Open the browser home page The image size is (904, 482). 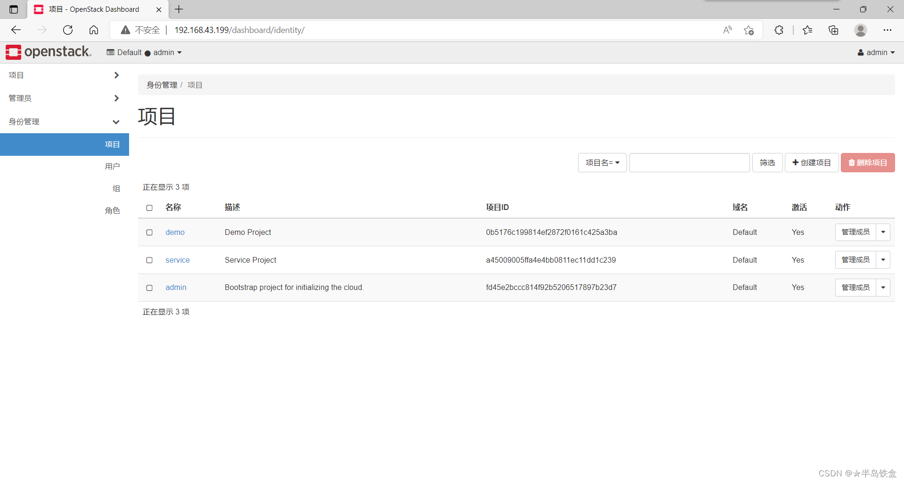click(94, 30)
